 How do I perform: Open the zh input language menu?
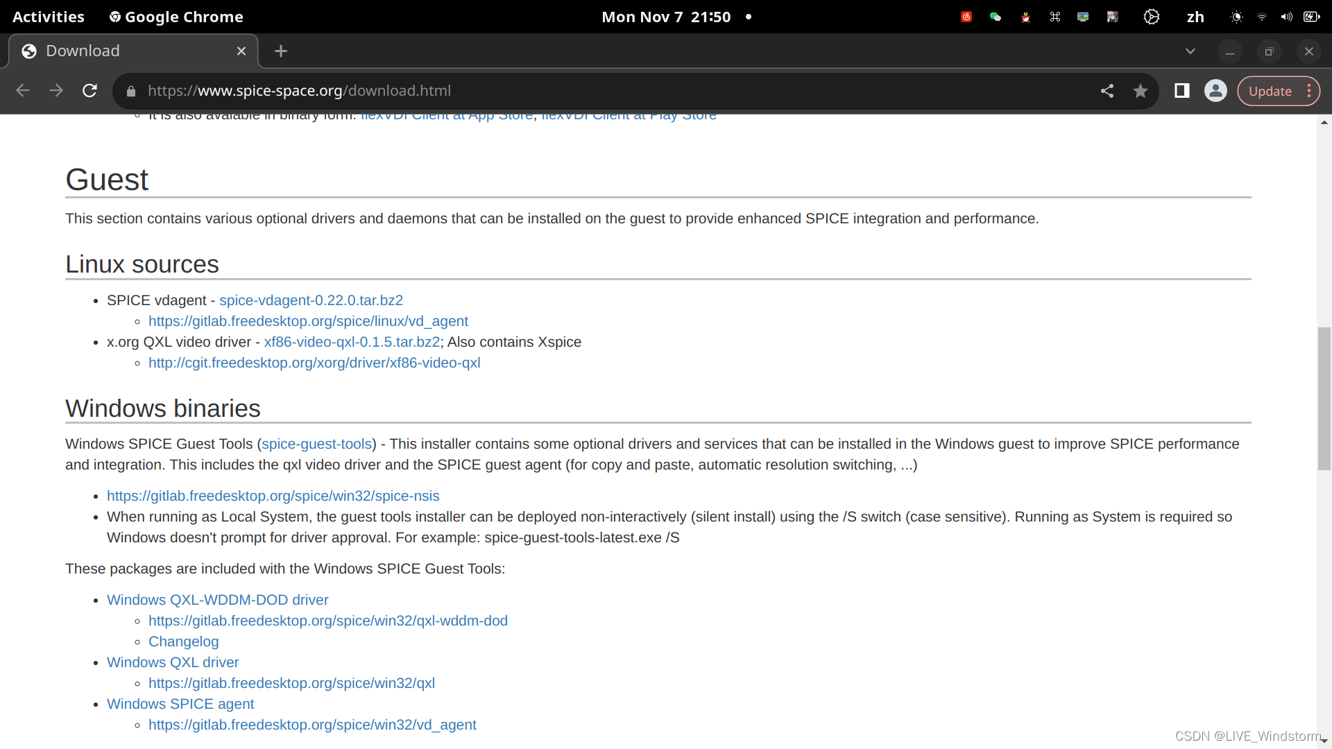(1195, 17)
